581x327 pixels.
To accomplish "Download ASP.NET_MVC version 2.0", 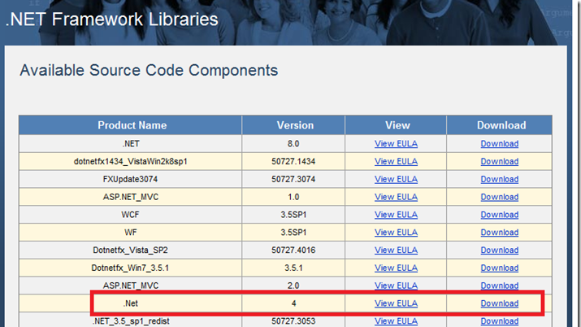I will pyautogui.click(x=500, y=286).
